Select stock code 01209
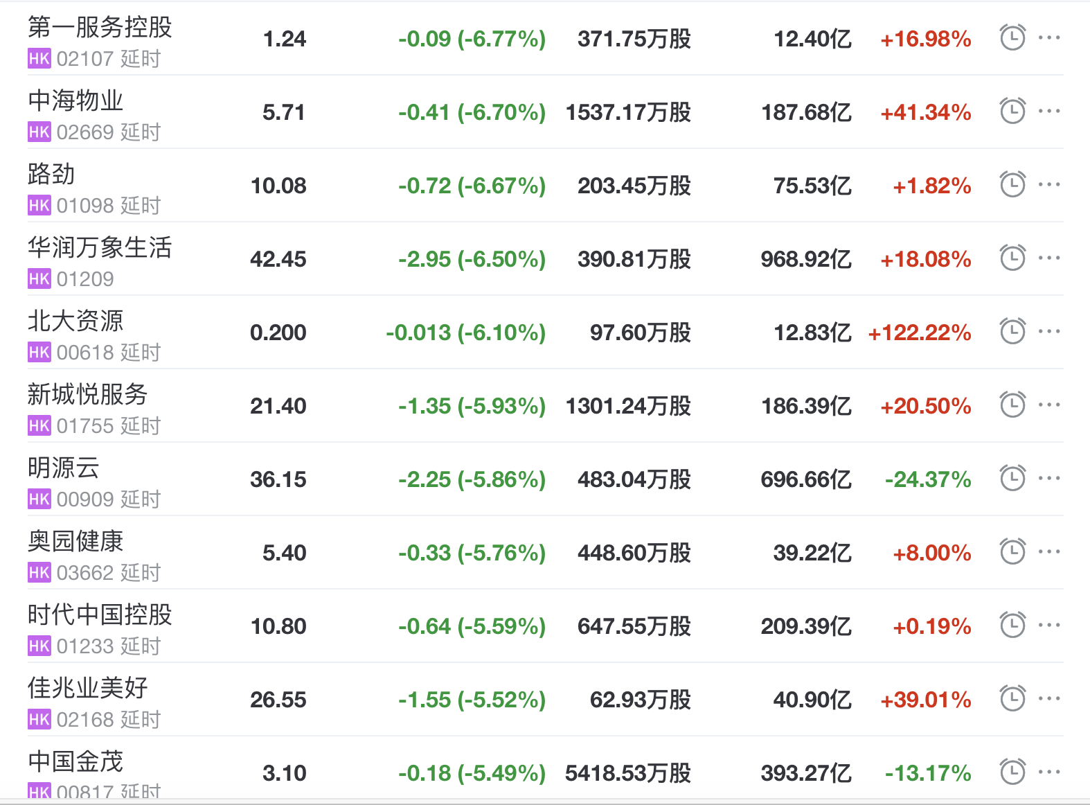Viewport: 1090px width, 805px height. 85,279
